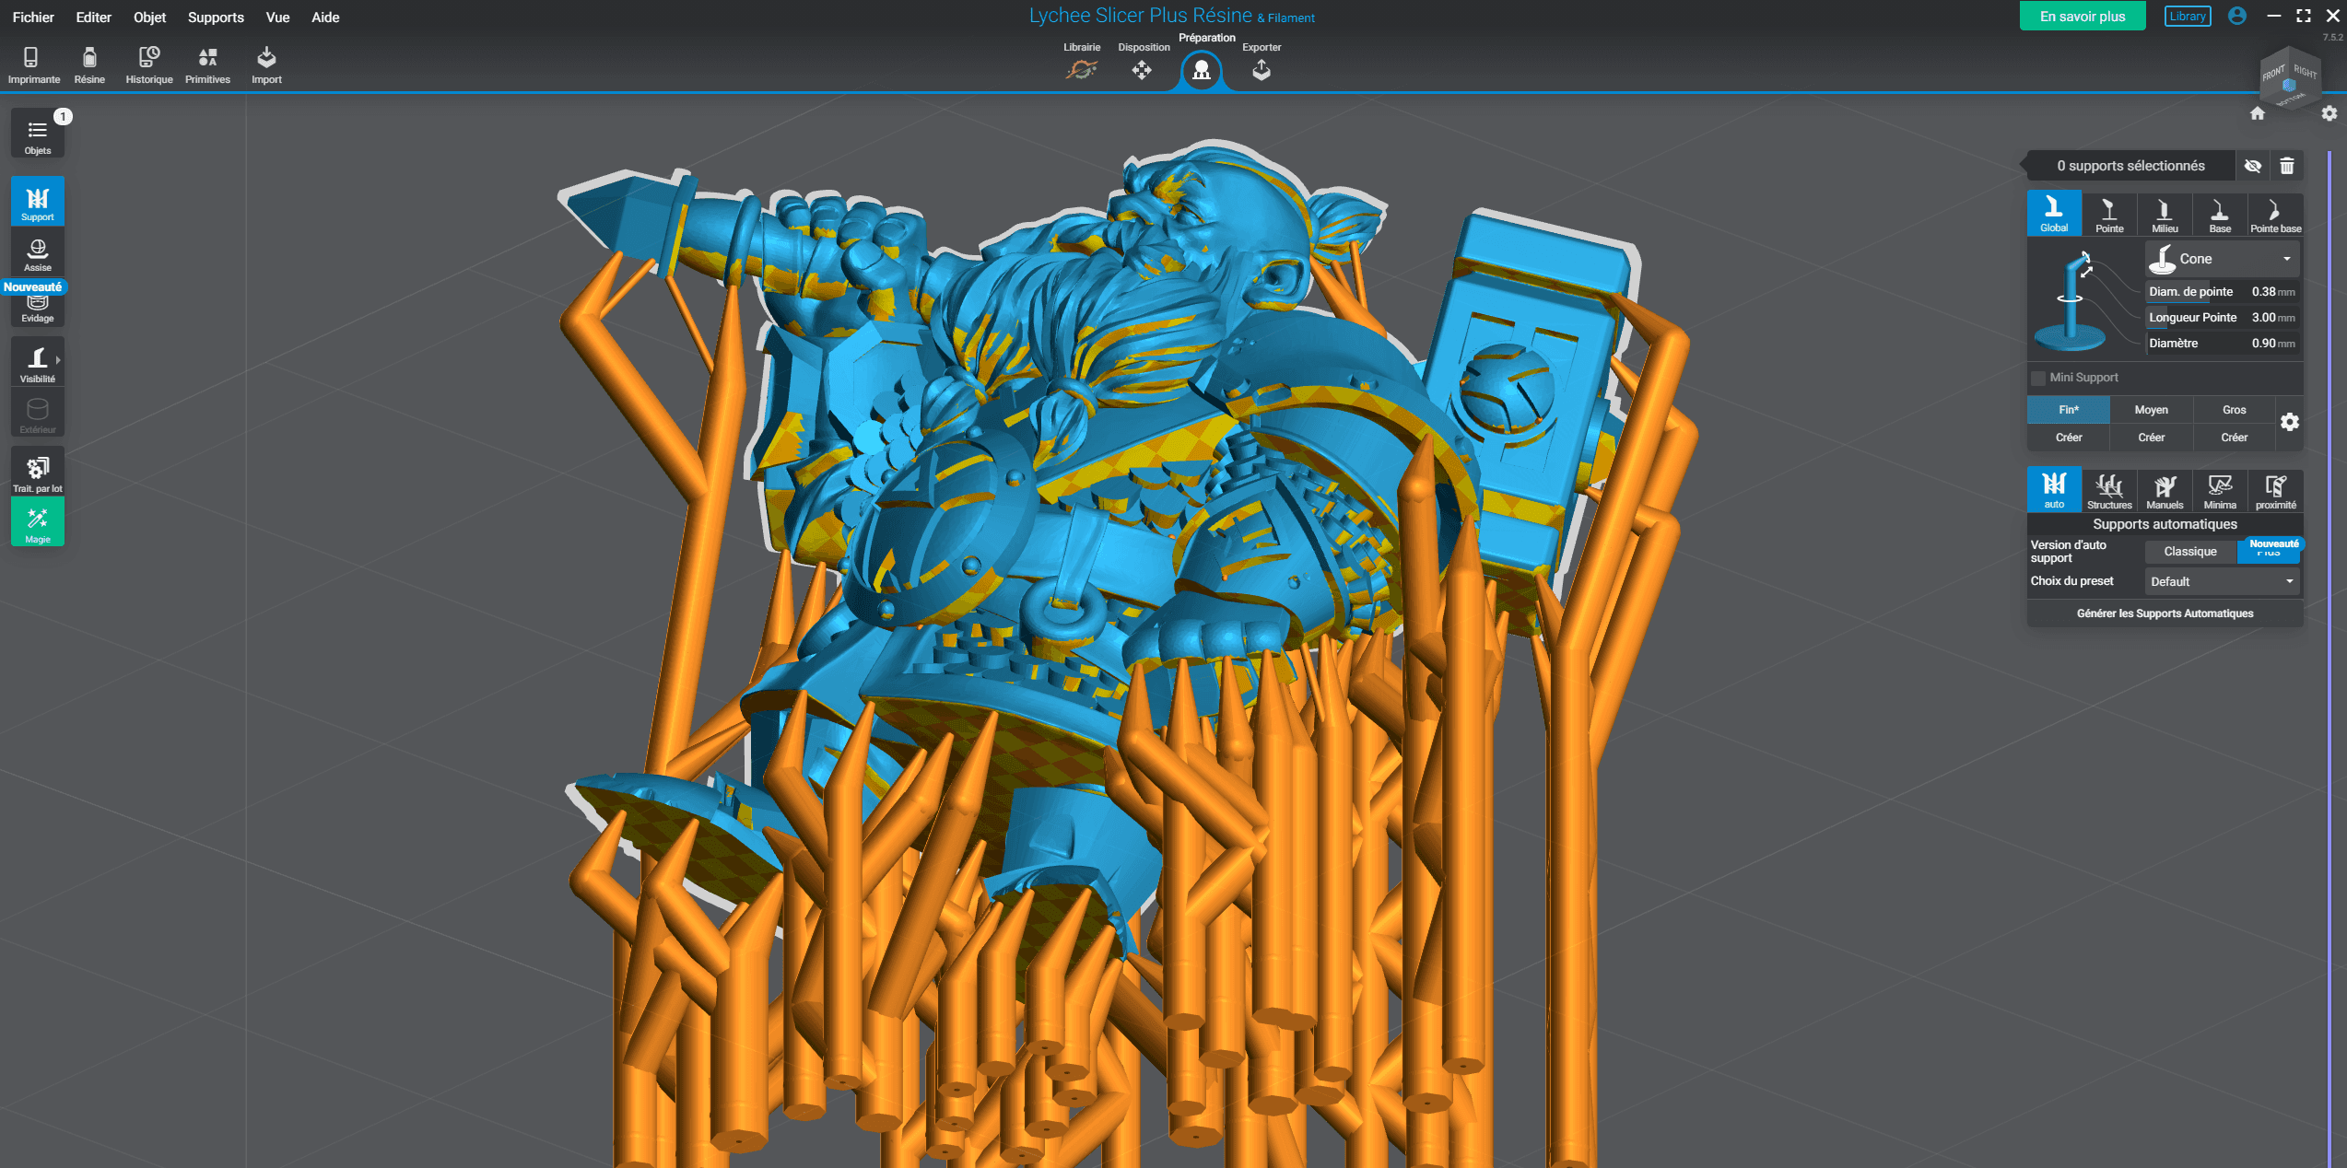Screen dimensions: 2347x1168
Task: Edit the Longueur Pointe value field
Action: (x=2263, y=318)
